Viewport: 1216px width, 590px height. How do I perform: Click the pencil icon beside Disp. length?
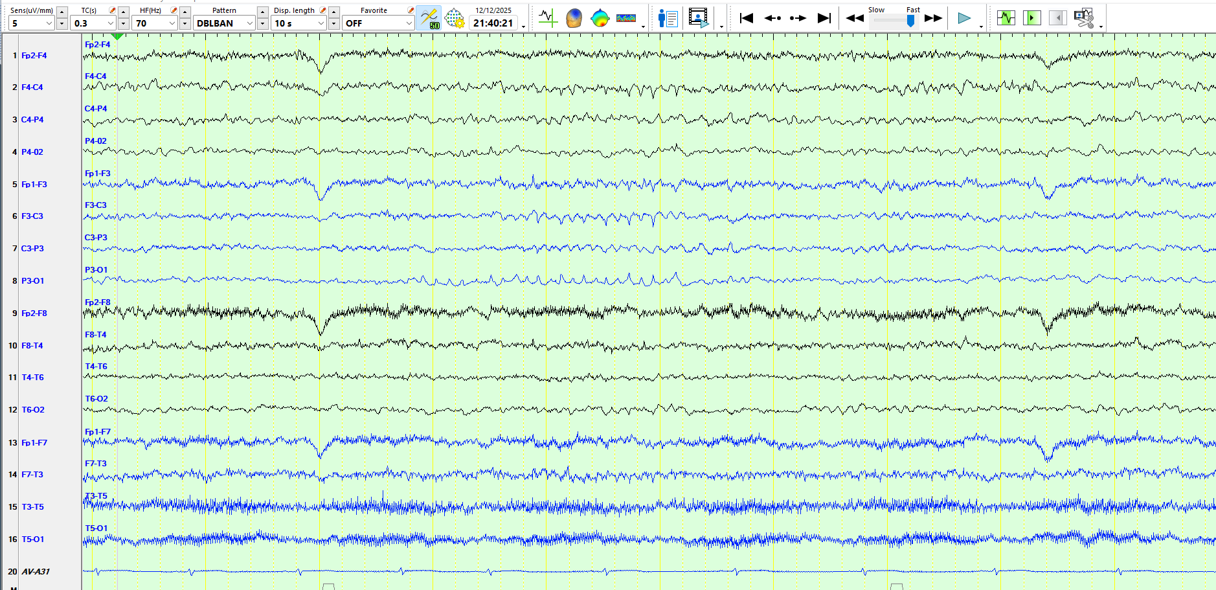click(x=323, y=10)
